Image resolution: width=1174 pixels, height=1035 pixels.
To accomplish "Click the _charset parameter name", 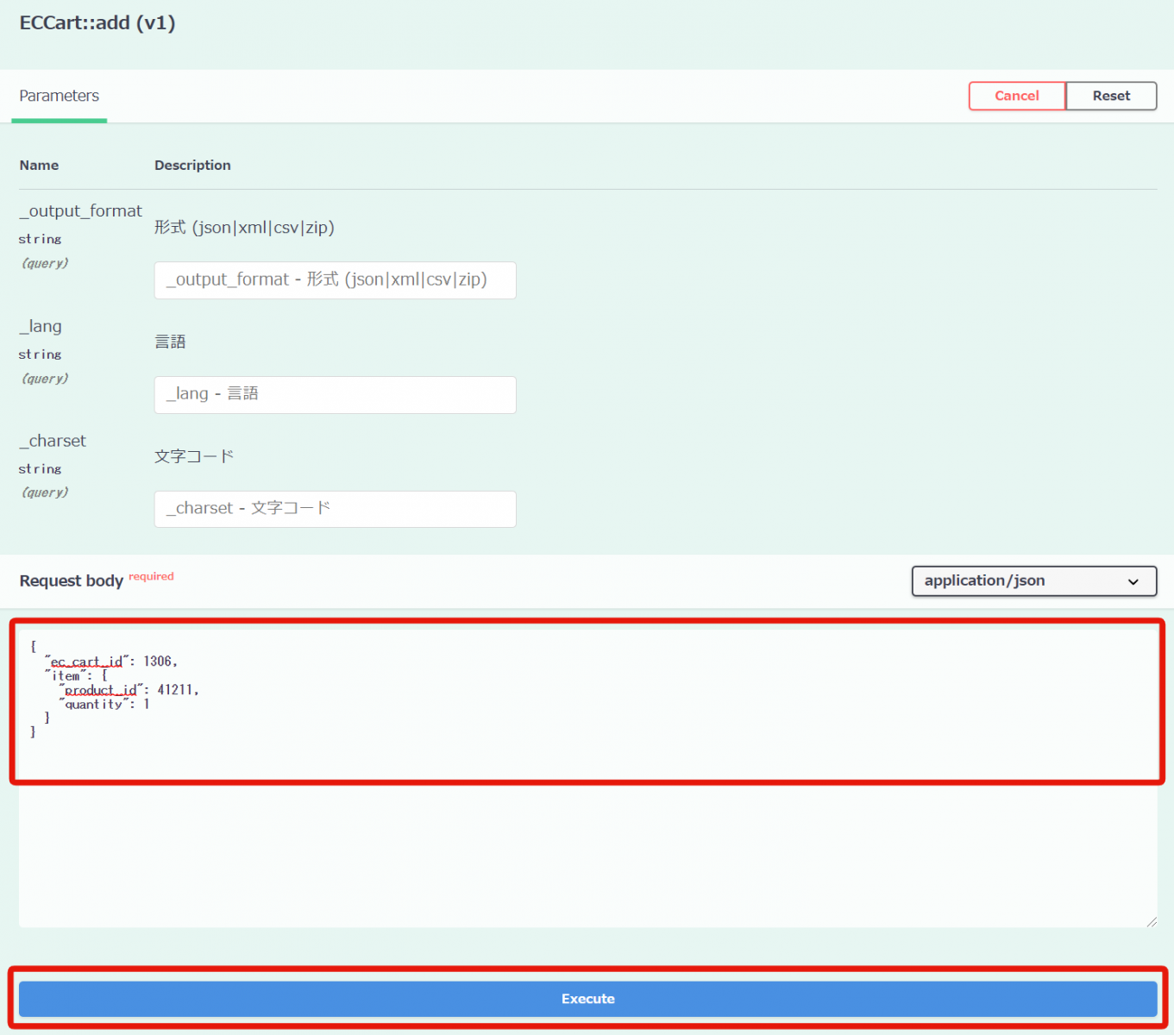I will [53, 441].
